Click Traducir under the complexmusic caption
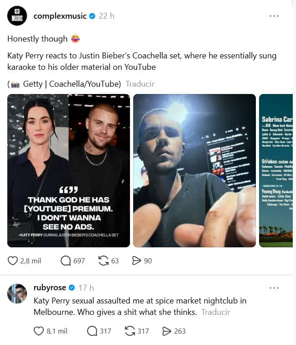296x345 pixels. tap(140, 84)
